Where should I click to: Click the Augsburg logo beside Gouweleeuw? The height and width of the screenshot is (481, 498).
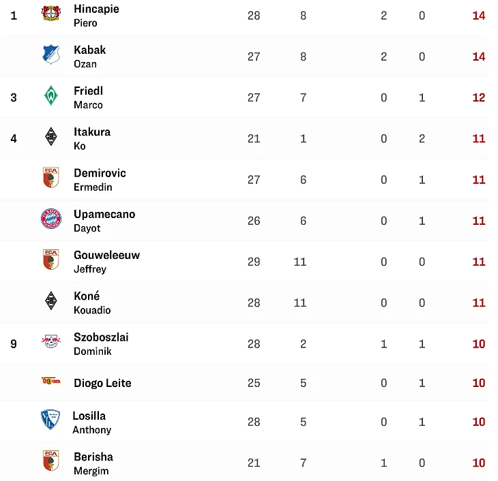pyautogui.click(x=50, y=260)
